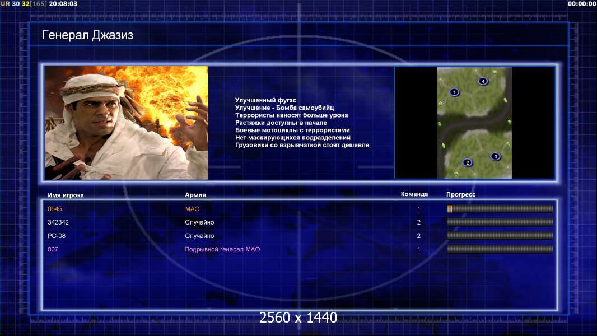Click the progress bar for player 342342
Viewport: 597px width, 336px height.
[x=500, y=222]
